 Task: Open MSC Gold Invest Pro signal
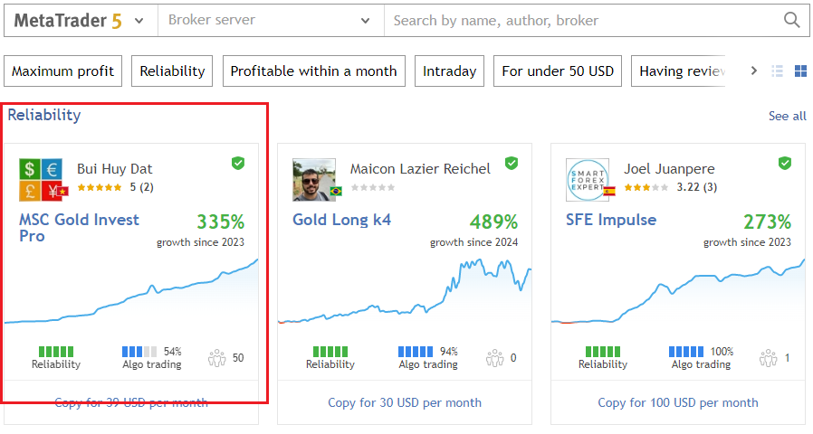pyautogui.click(x=79, y=227)
